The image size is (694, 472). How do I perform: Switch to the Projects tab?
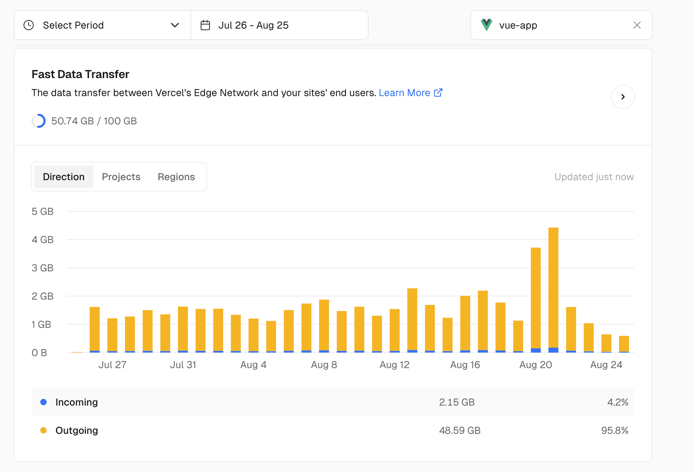point(121,177)
